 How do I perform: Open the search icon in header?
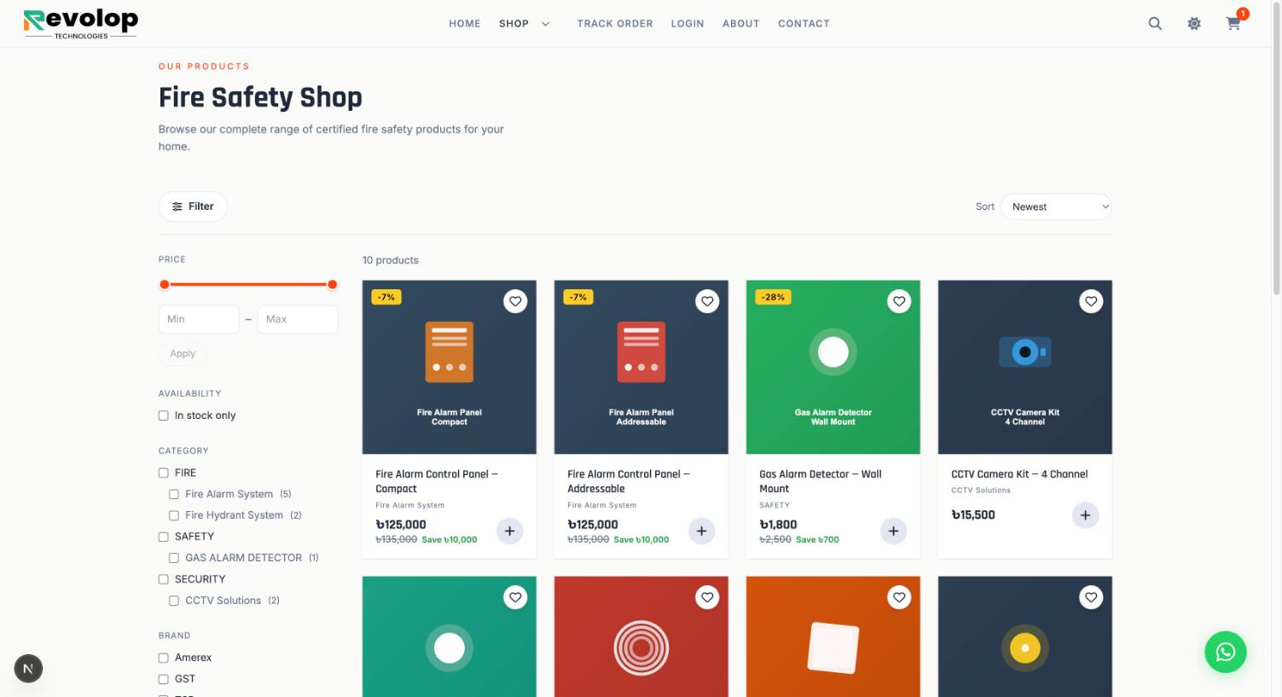click(x=1155, y=24)
